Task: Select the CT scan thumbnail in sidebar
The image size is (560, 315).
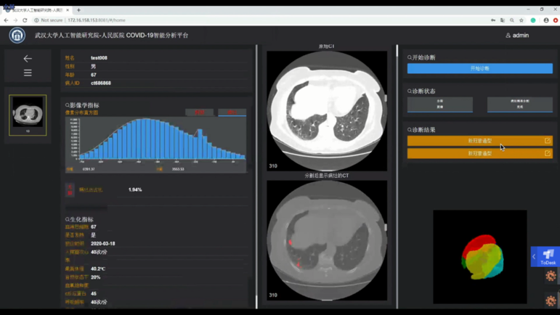Action: pyautogui.click(x=28, y=114)
